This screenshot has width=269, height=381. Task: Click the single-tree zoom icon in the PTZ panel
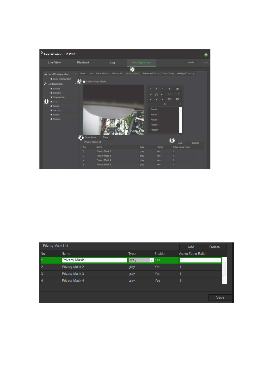coord(169,89)
